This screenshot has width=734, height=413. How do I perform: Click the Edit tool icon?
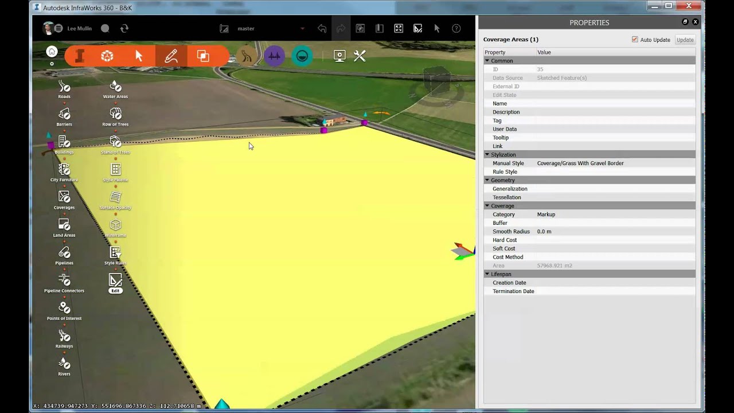tap(115, 280)
